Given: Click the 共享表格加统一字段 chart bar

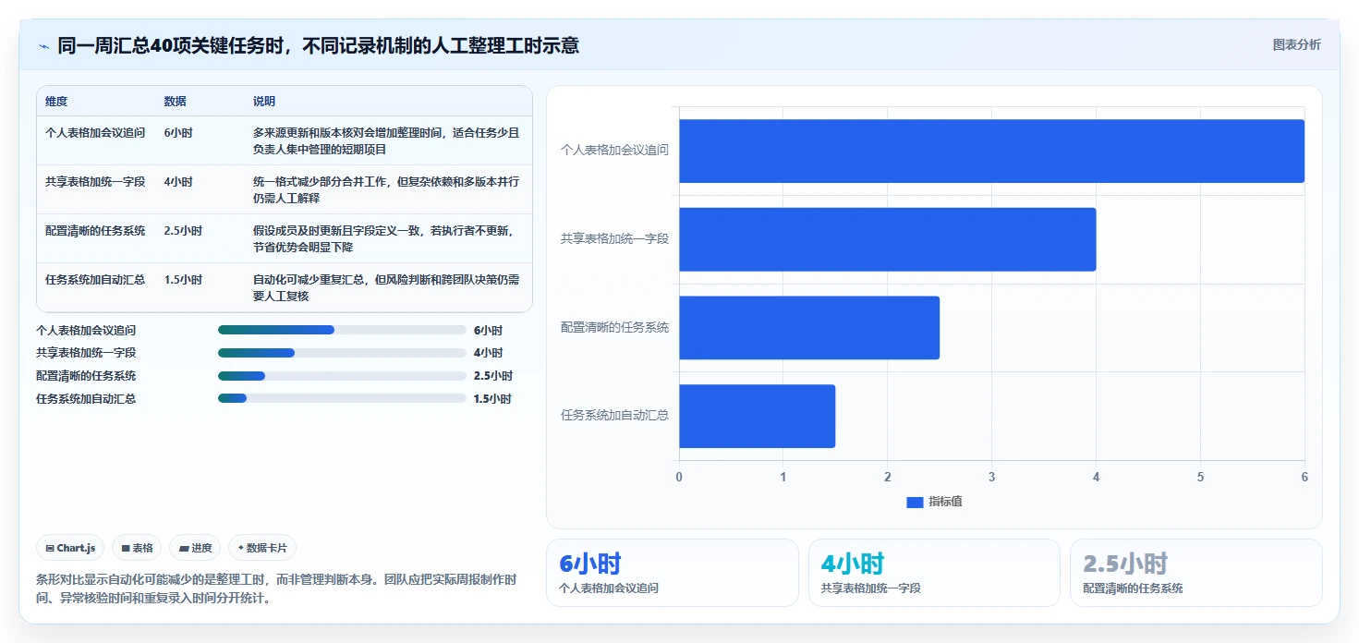Looking at the screenshot, I should click(x=887, y=239).
